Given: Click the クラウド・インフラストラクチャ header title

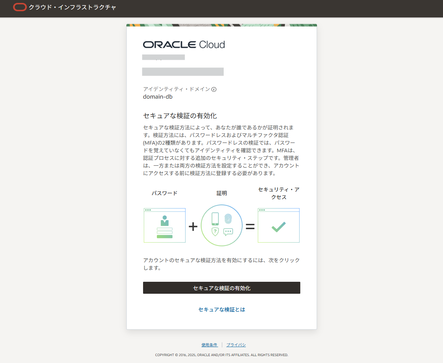Looking at the screenshot, I should tap(73, 7).
